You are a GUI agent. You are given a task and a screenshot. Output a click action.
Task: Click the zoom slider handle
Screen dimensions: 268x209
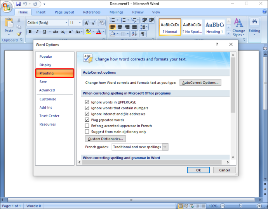241,206
